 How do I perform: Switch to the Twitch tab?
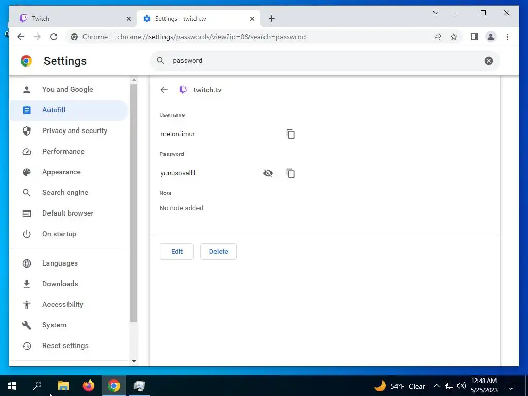73,19
